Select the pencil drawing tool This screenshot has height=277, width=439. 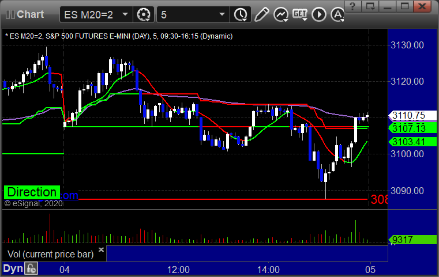click(261, 14)
